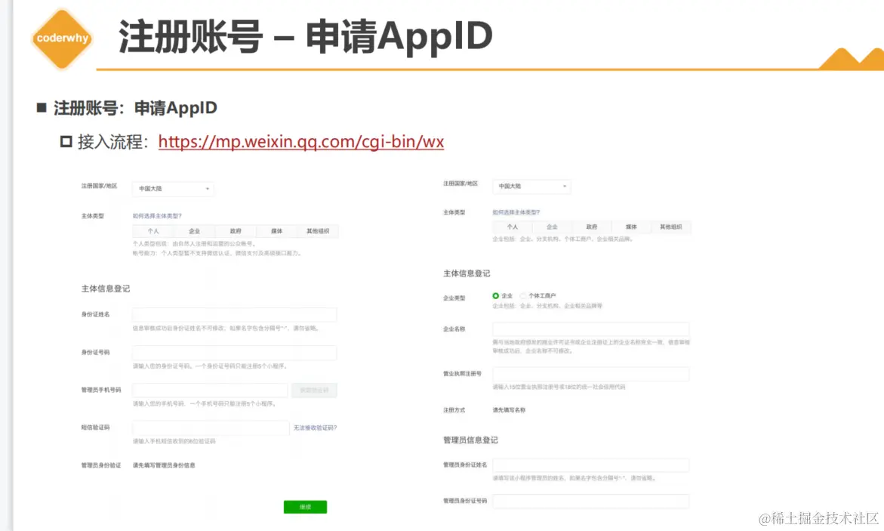Select 政府 tab in left form
Screen dimensions: 884x531
tap(236, 231)
